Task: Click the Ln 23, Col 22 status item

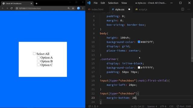Action: (138, 106)
